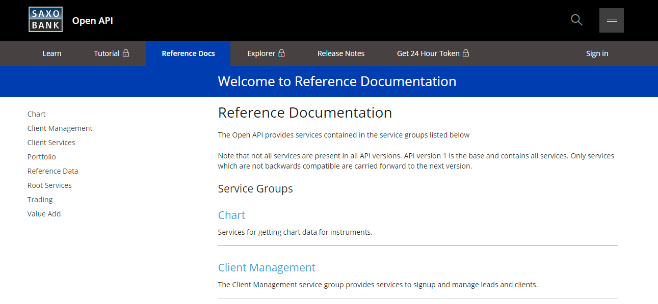Open the hamburger navigation menu
The height and width of the screenshot is (304, 658).
611,20
